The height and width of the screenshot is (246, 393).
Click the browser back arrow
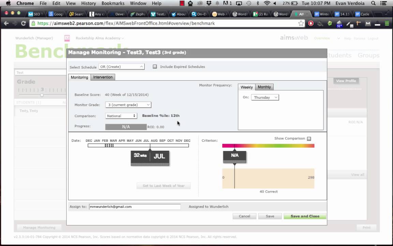click(x=6, y=23)
